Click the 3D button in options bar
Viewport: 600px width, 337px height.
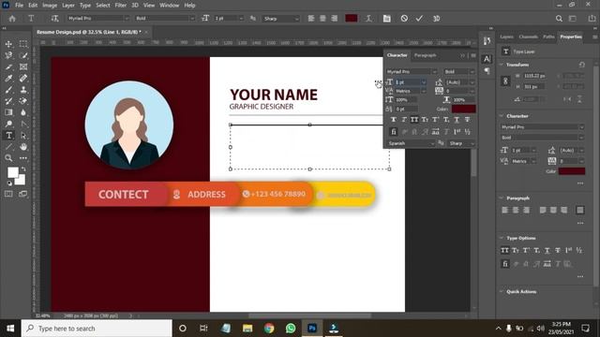click(x=436, y=19)
